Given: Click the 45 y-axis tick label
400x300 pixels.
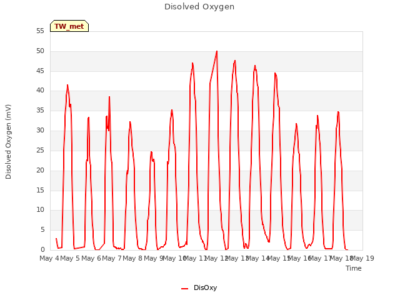Looking at the screenshot, I should point(40,71).
